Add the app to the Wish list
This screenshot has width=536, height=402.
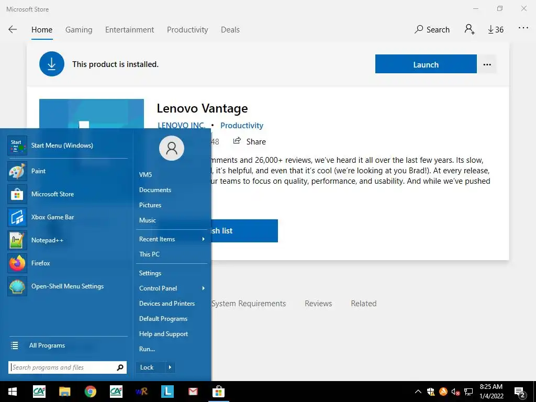[x=244, y=231]
